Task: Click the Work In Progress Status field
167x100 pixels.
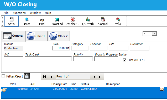Action: click(x=106, y=59)
